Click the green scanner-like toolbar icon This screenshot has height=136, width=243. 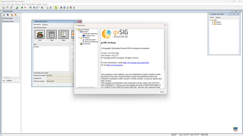coord(17,8)
